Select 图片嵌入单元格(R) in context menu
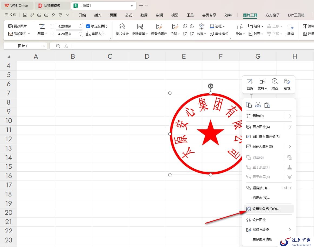This screenshot has width=314, height=247. [269, 137]
